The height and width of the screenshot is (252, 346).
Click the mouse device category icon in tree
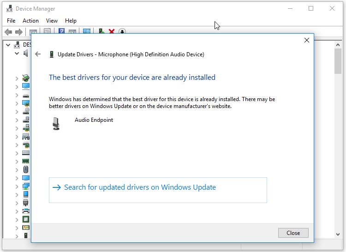[x=26, y=169]
